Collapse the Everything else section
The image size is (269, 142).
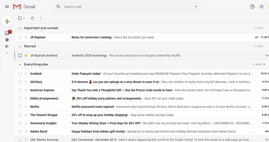tap(20, 65)
